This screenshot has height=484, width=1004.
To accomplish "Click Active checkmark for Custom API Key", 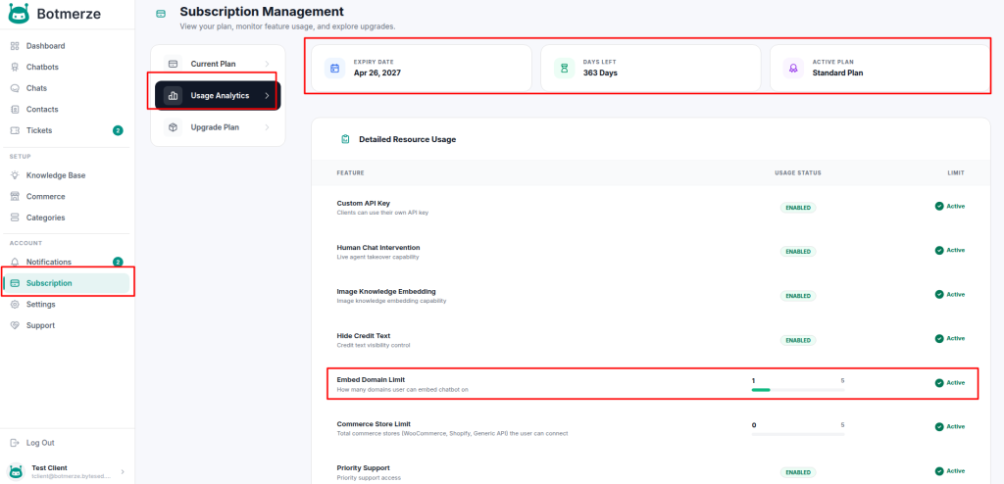I will coord(939,206).
